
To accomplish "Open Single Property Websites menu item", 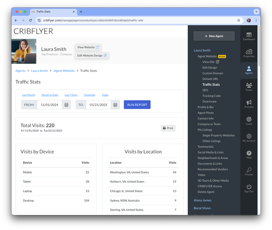I will pyautogui.click(x=218, y=135).
